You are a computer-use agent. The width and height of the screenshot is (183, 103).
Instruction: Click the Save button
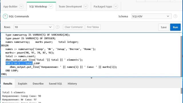(x=164, y=27)
